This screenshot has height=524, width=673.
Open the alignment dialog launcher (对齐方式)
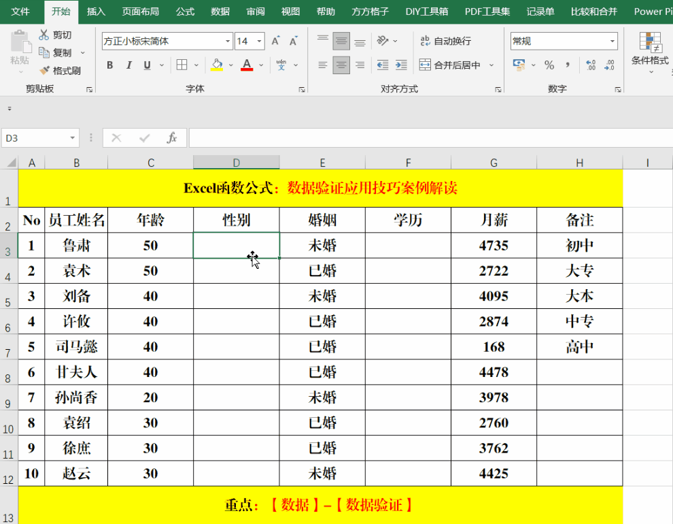tap(498, 89)
